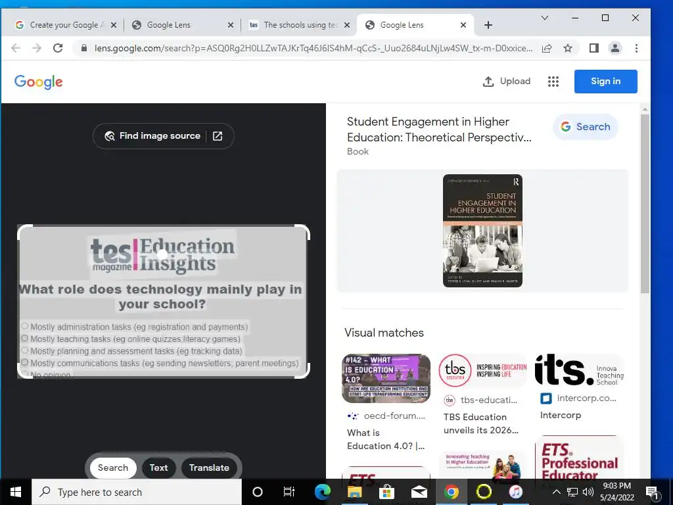Screen dimensions: 673x505
Task: Open Innovating Teaching in Higher Education thumbnail
Action: point(482,465)
